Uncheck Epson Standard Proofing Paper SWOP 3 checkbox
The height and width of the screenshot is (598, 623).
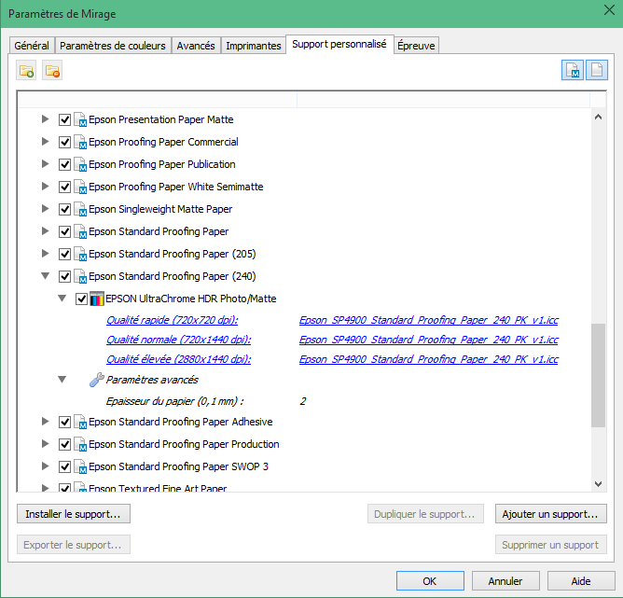(x=64, y=466)
